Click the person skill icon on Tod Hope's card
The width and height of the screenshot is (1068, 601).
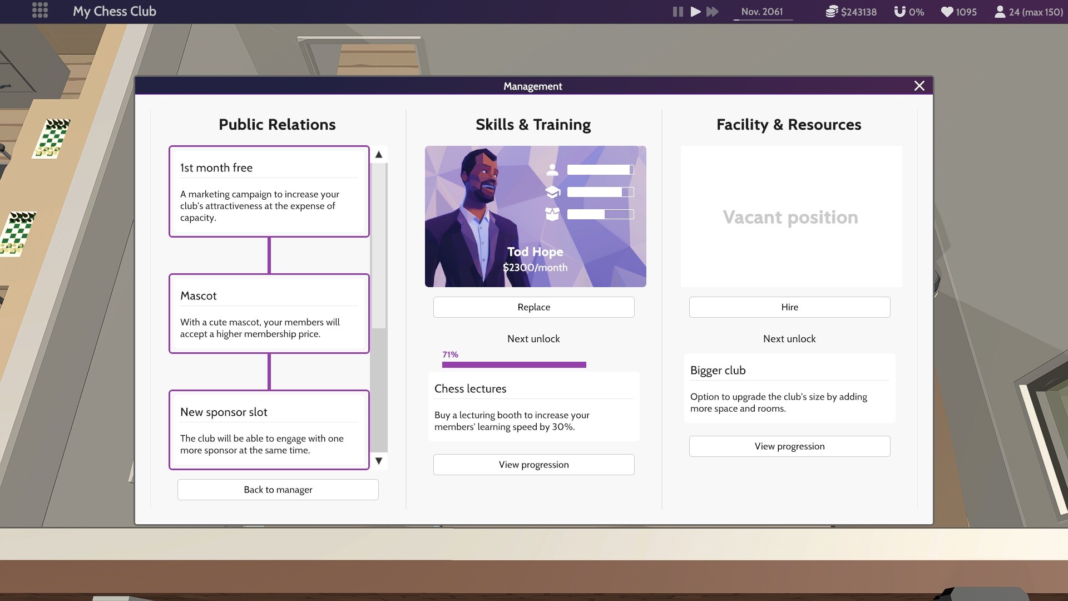[552, 170]
